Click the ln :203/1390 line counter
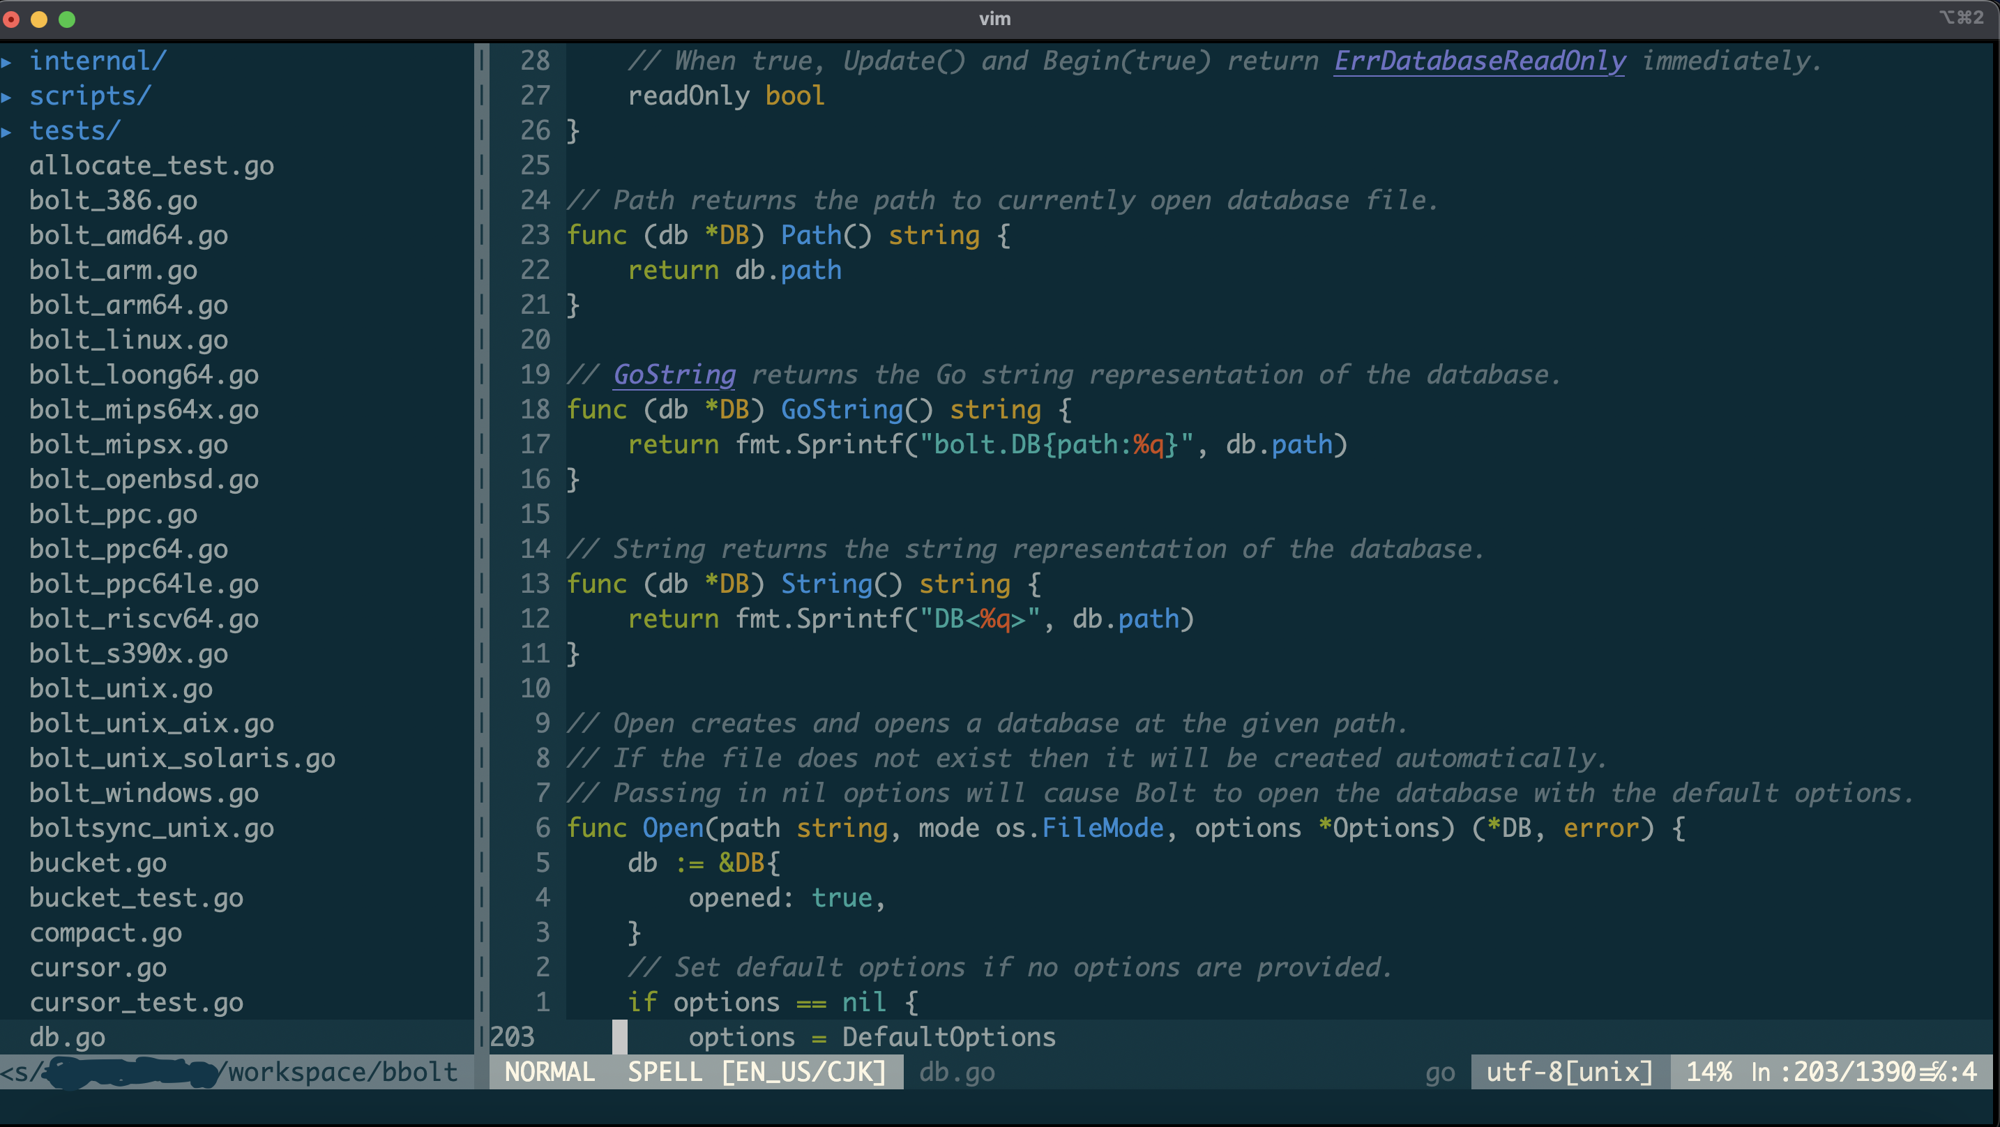2000x1127 pixels. coord(1833,1073)
